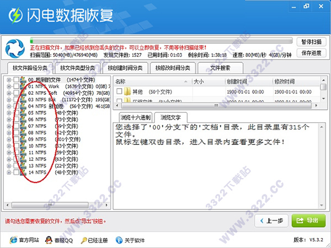Expand the 03 NTFS Bak node
Screen dimensions: 331x248
[x=9, y=100]
